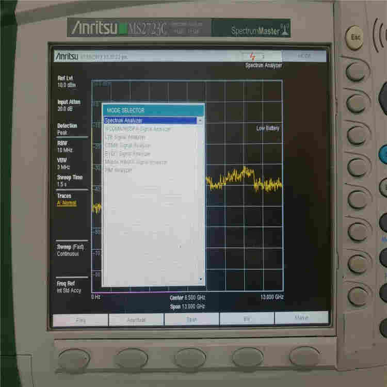Select the Input Atten 20.0 dB setting
Image resolution: width=387 pixels, height=387 pixels.
pyautogui.click(x=69, y=105)
